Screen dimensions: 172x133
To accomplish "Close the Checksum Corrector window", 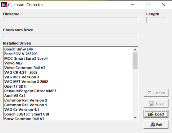I will [x=164, y=5].
